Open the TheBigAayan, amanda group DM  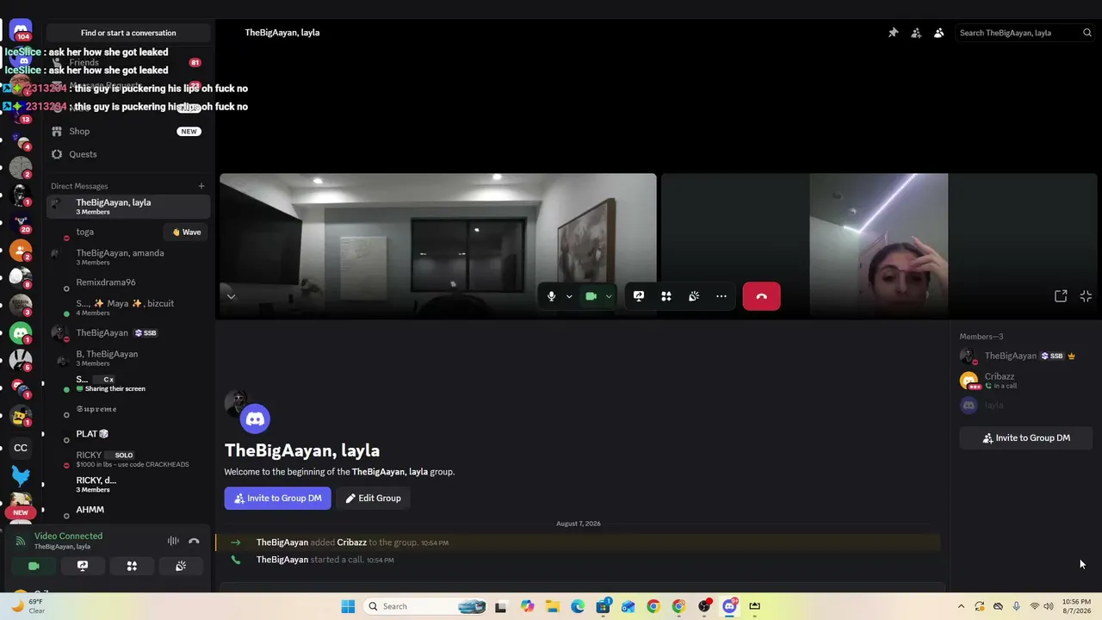(128, 257)
